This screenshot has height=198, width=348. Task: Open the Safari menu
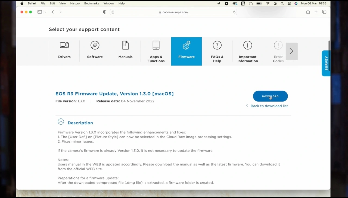32,4
